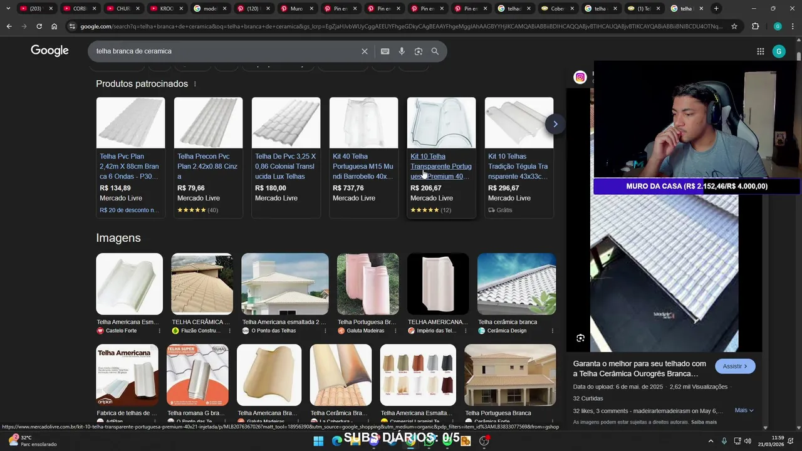Open the Google apps grid
802x451 pixels.
[760, 51]
